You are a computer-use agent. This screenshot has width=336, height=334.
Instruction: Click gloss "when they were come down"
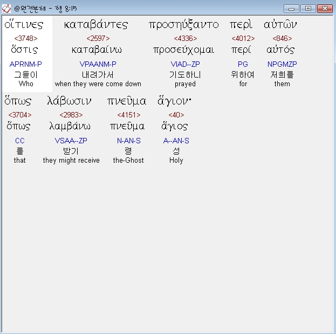(x=98, y=83)
